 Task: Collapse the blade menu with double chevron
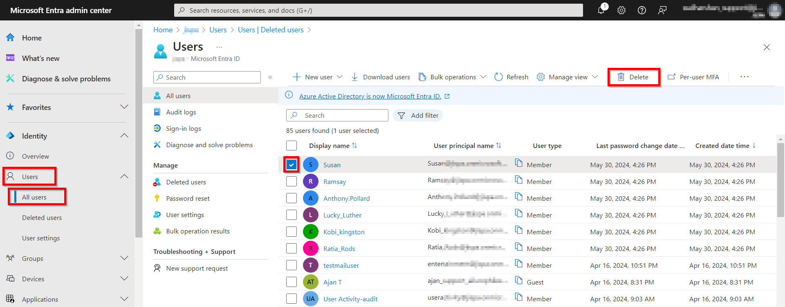pos(270,77)
